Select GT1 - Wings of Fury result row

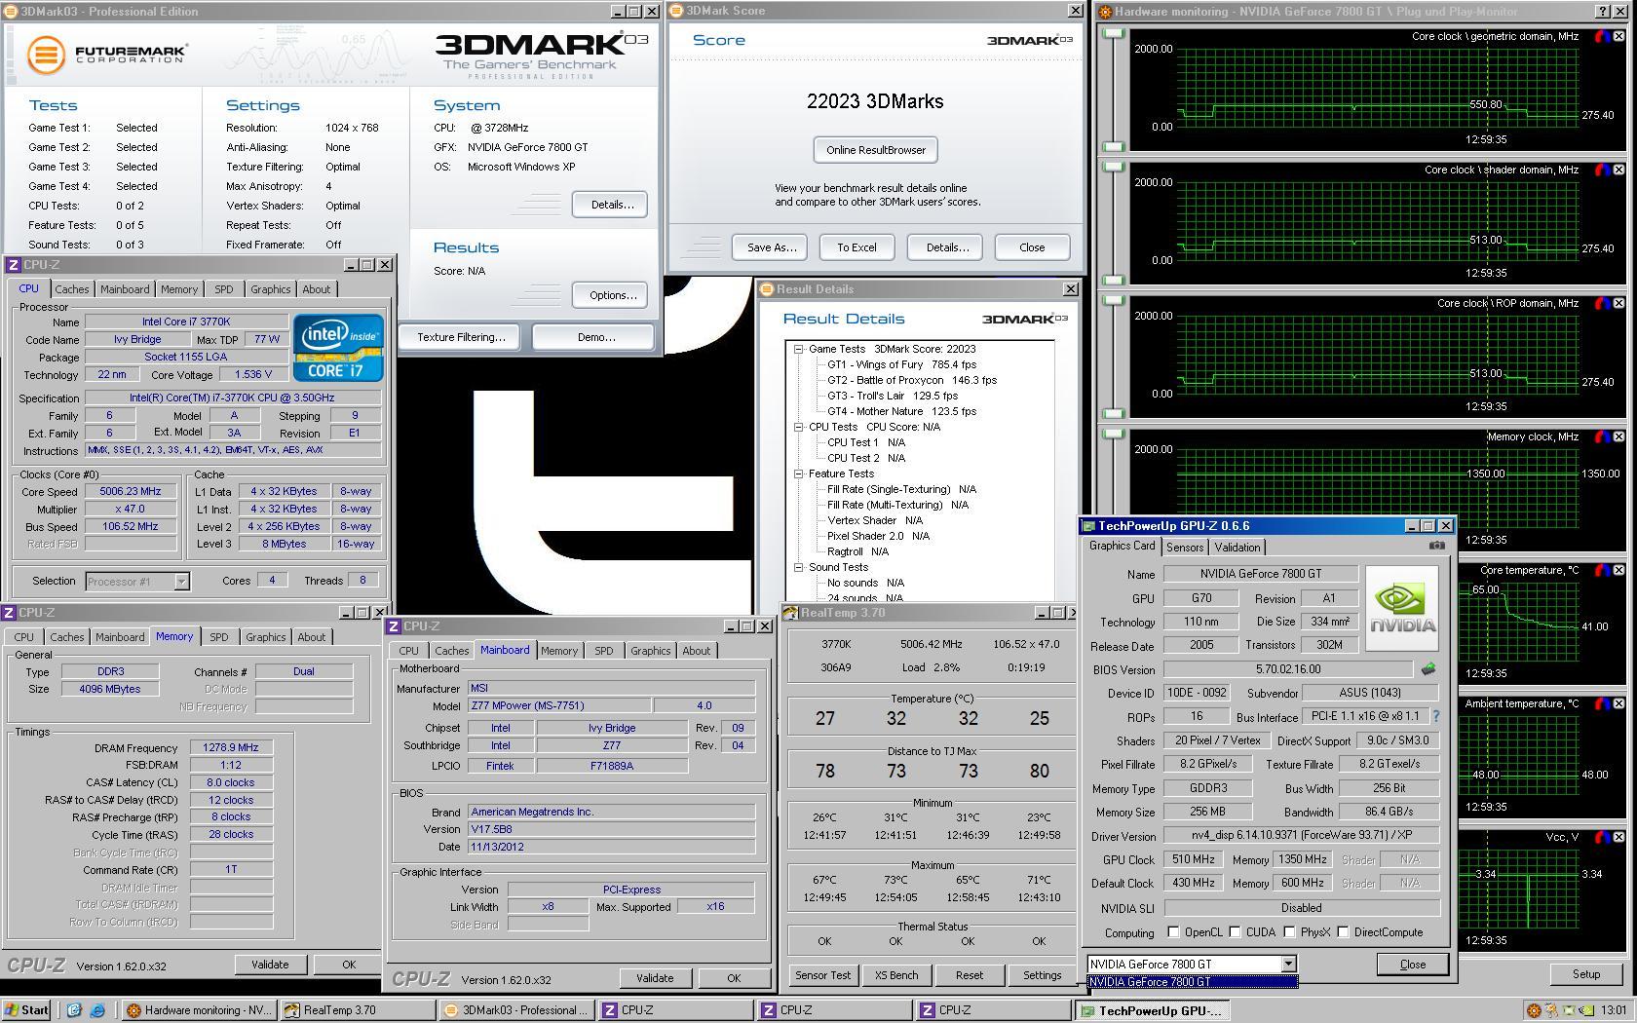tap(901, 364)
